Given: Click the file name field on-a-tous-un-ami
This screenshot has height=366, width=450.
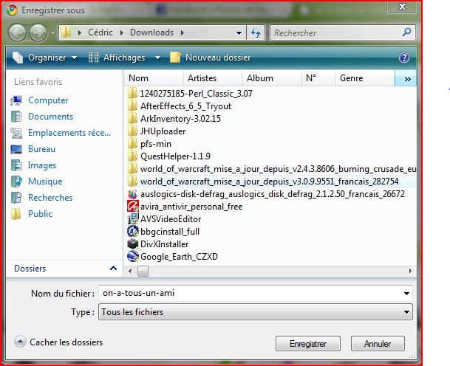Looking at the screenshot, I should coord(250,293).
